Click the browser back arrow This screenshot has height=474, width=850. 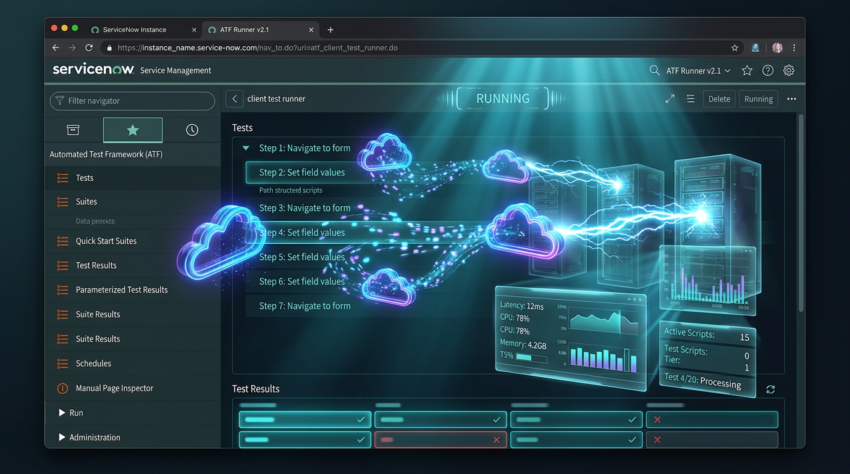click(x=56, y=48)
